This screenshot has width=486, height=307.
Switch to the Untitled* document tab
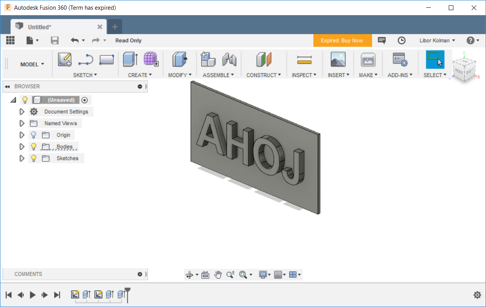coord(40,27)
